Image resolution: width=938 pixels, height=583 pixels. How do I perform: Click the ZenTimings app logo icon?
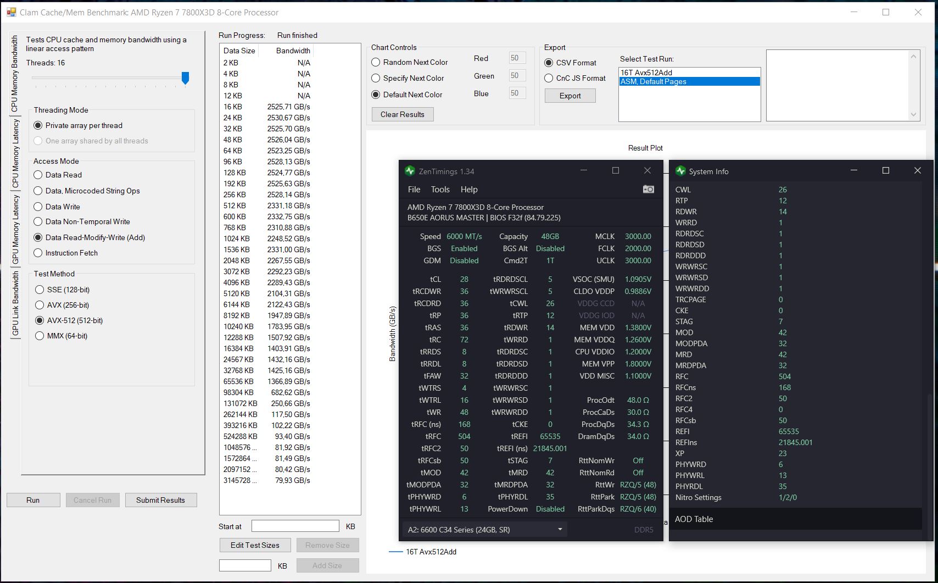(x=410, y=171)
